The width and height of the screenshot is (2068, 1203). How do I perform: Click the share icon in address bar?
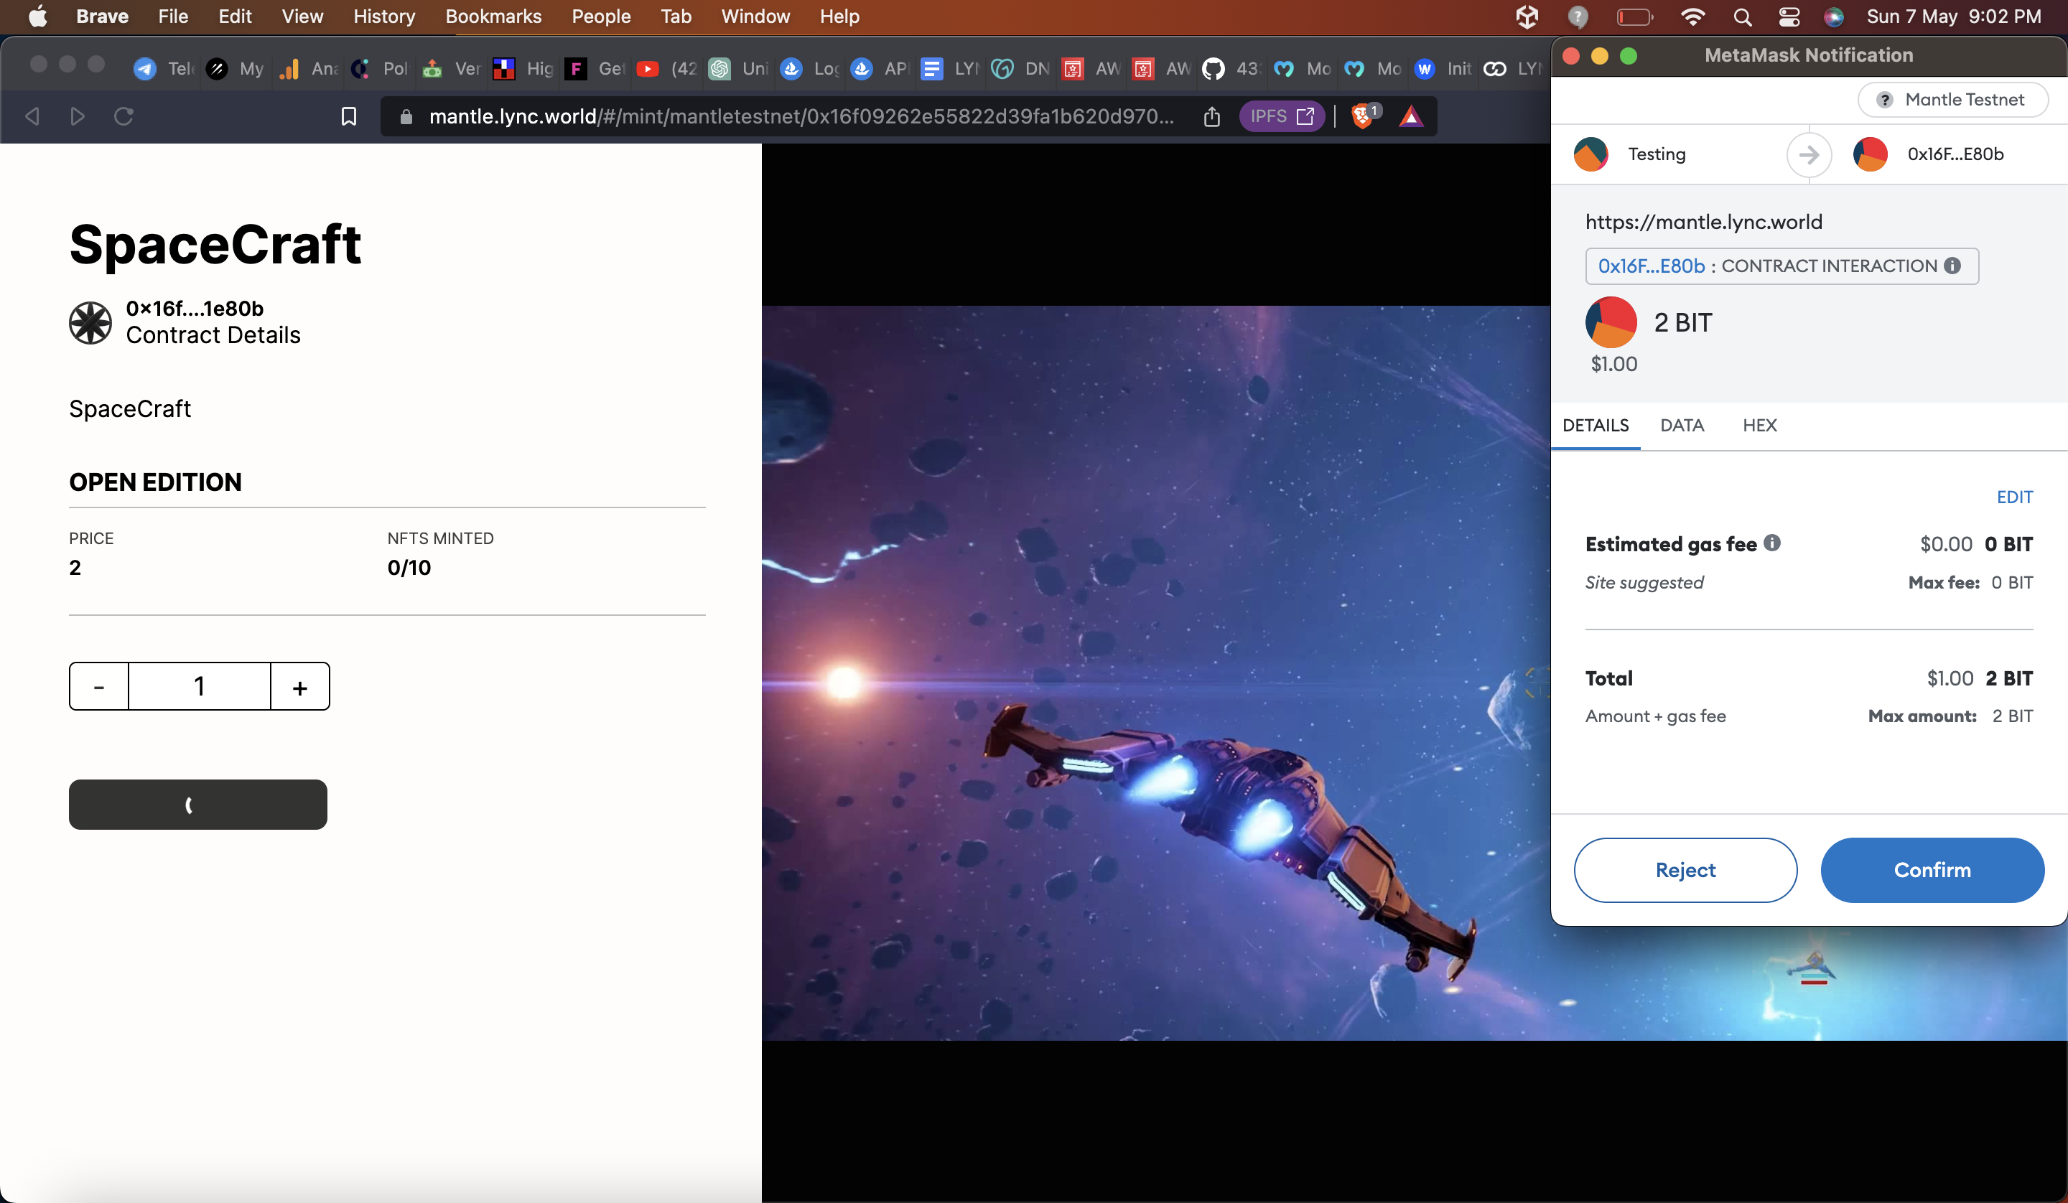[x=1212, y=116]
